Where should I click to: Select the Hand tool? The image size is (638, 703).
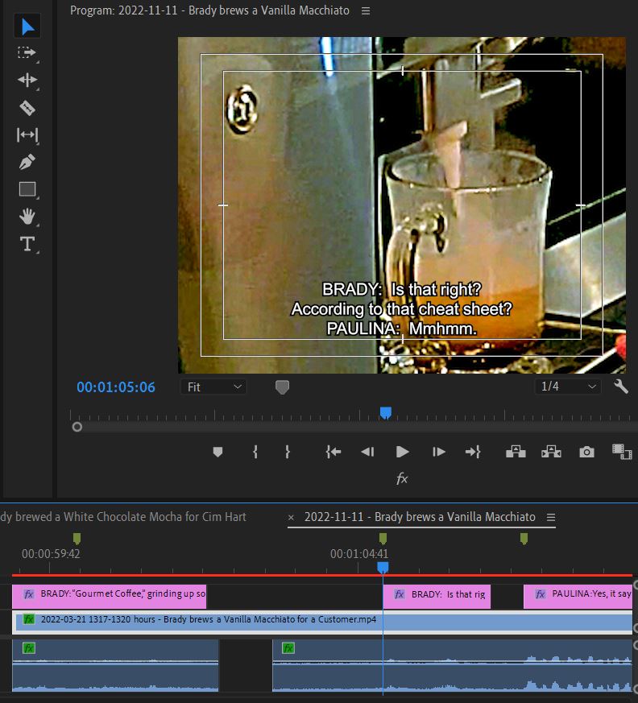coord(27,217)
